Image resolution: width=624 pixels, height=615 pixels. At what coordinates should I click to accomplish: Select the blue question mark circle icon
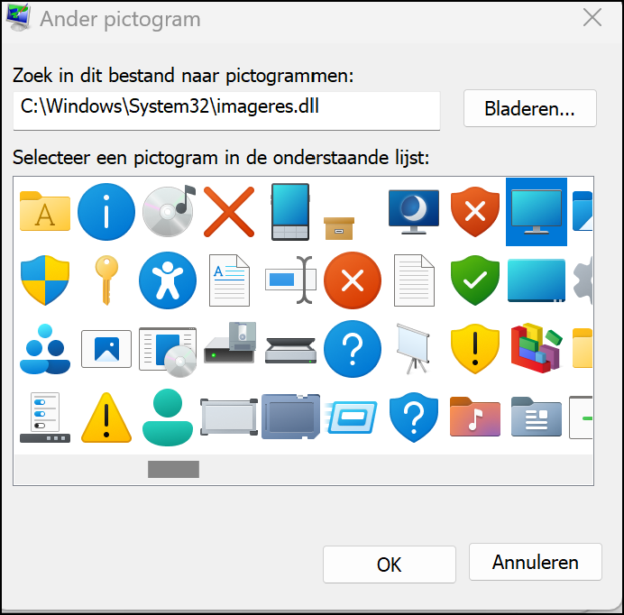pos(353,349)
